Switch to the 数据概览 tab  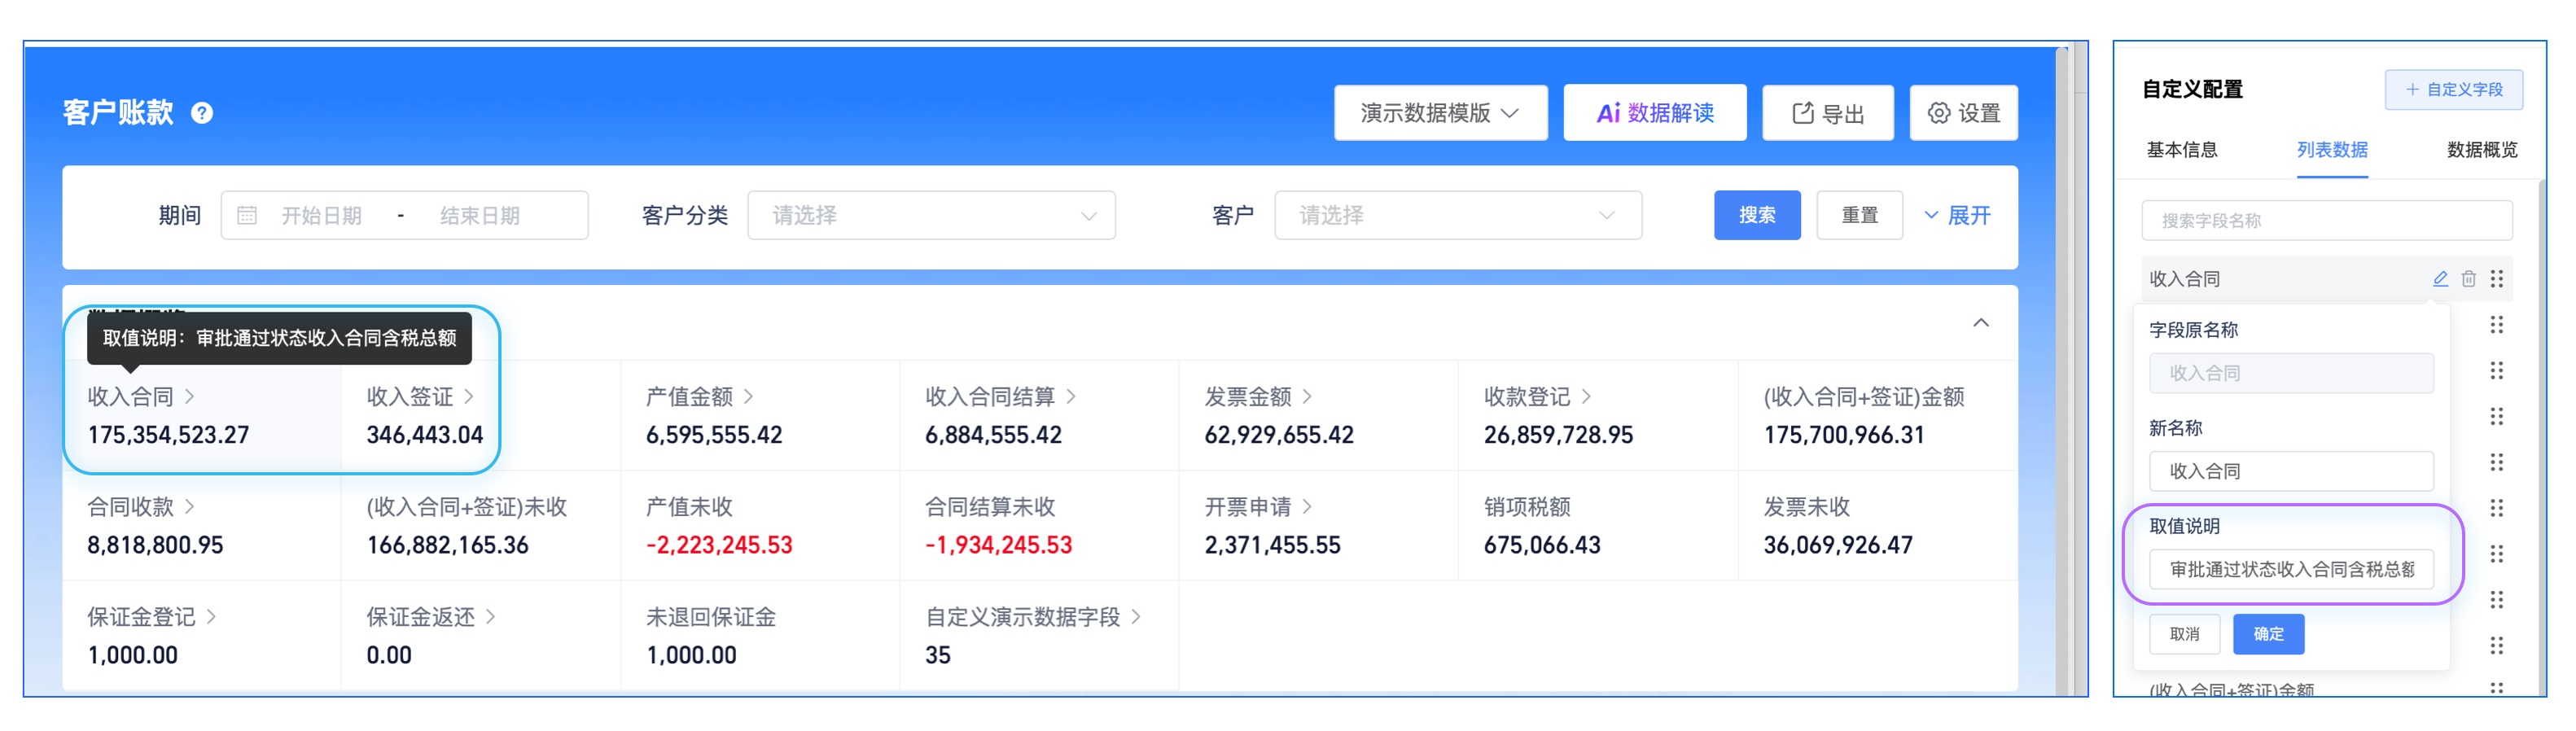[2481, 150]
